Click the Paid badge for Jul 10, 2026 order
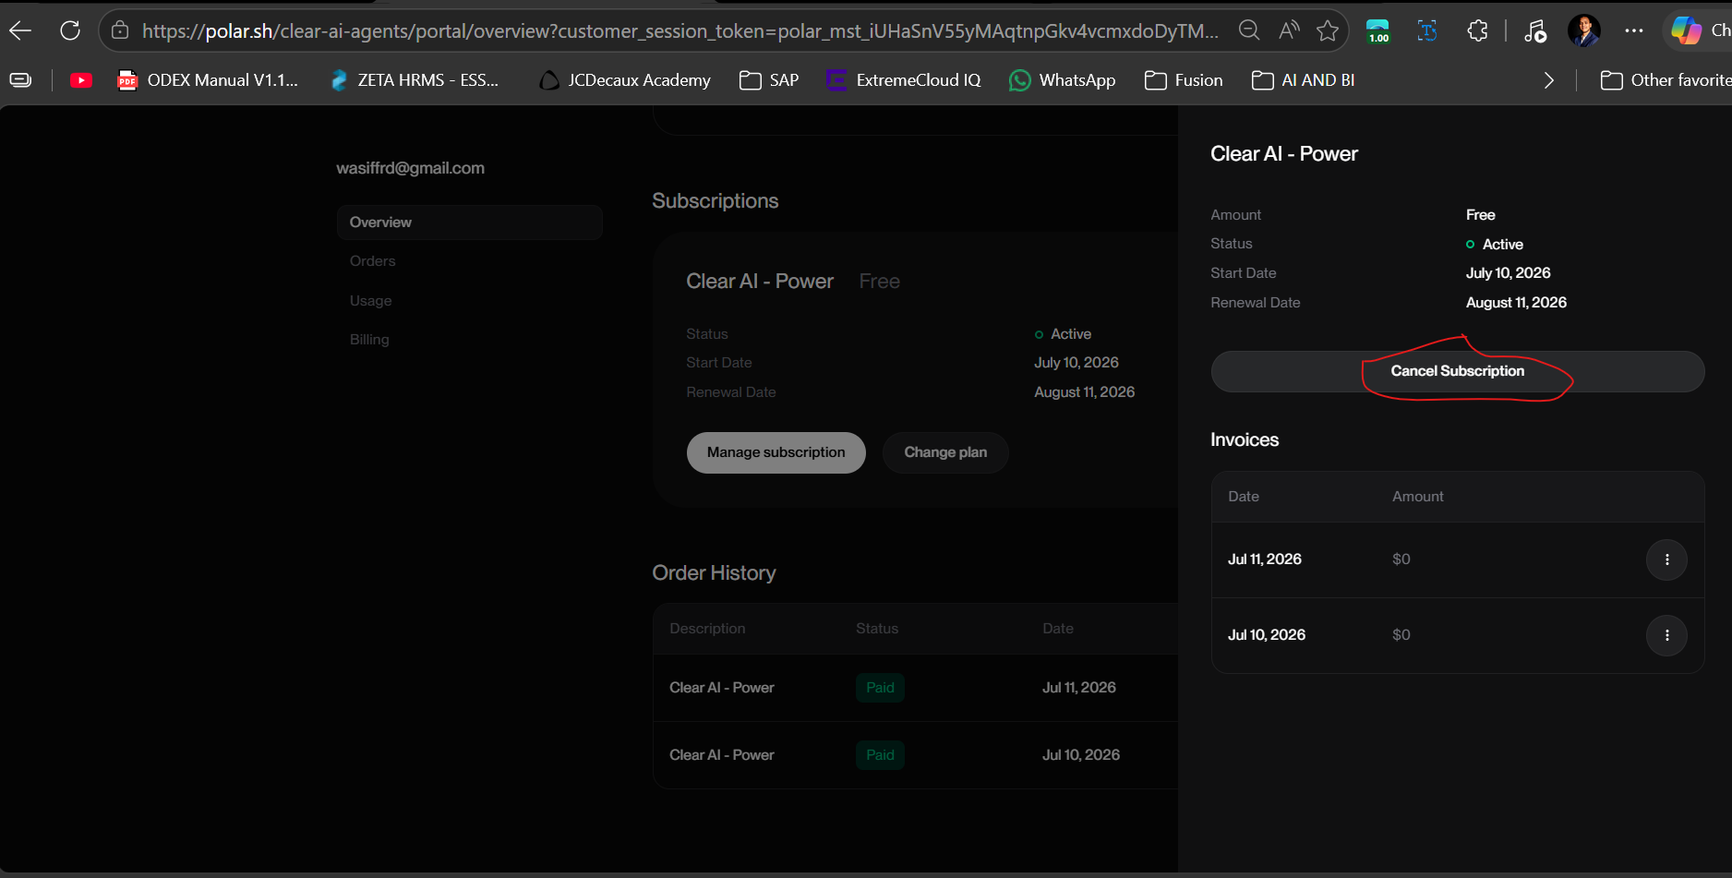The width and height of the screenshot is (1732, 878). point(880,755)
